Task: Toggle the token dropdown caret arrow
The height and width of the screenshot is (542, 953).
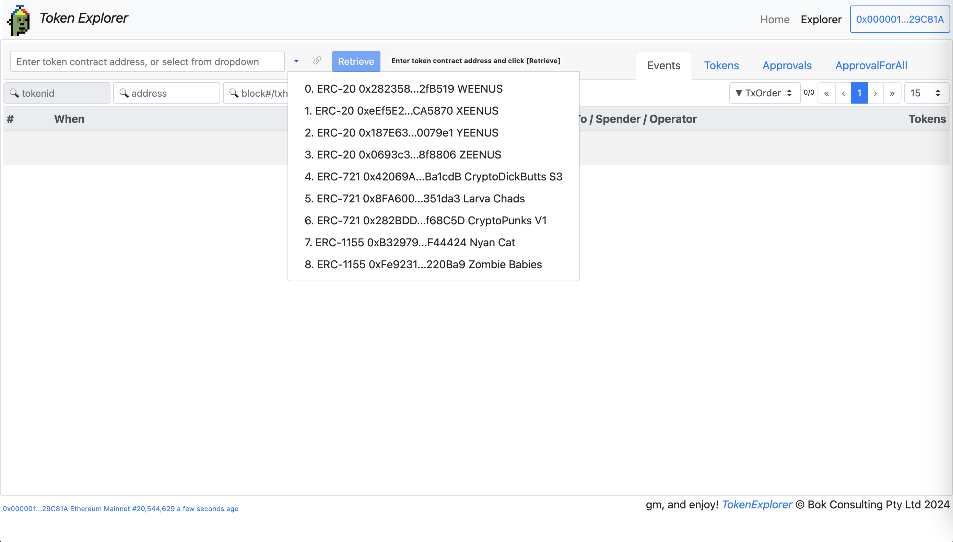Action: [296, 61]
